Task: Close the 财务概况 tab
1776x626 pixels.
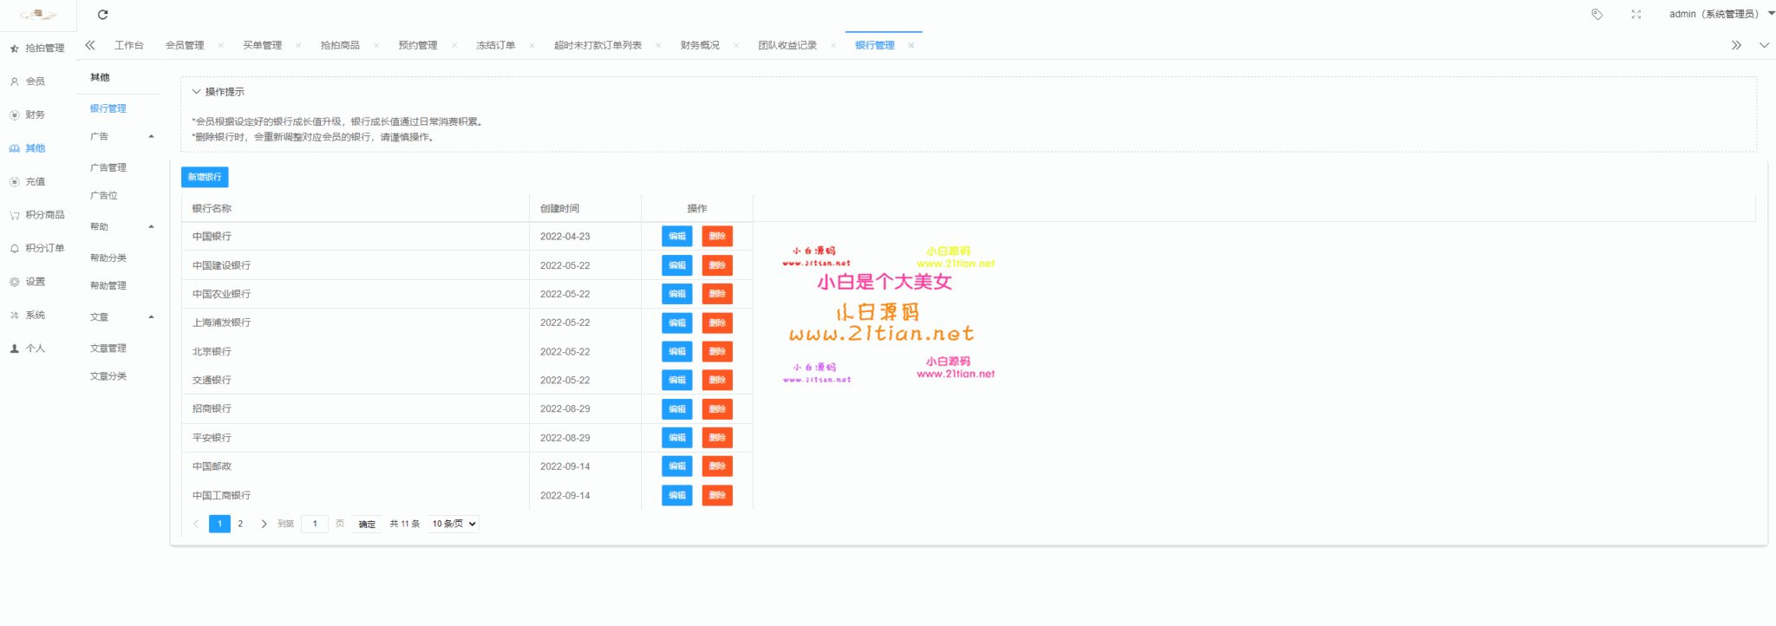Action: (x=736, y=45)
